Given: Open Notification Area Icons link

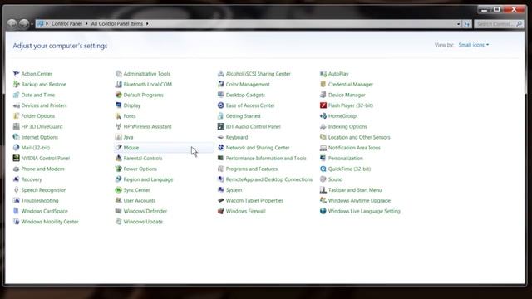Looking at the screenshot, I should tap(354, 148).
